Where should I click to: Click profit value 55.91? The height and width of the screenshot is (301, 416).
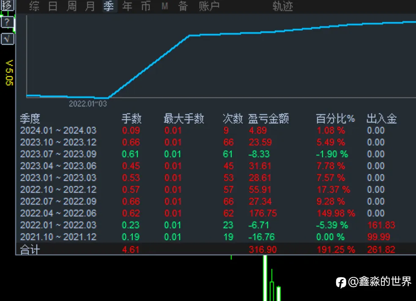(x=260, y=190)
